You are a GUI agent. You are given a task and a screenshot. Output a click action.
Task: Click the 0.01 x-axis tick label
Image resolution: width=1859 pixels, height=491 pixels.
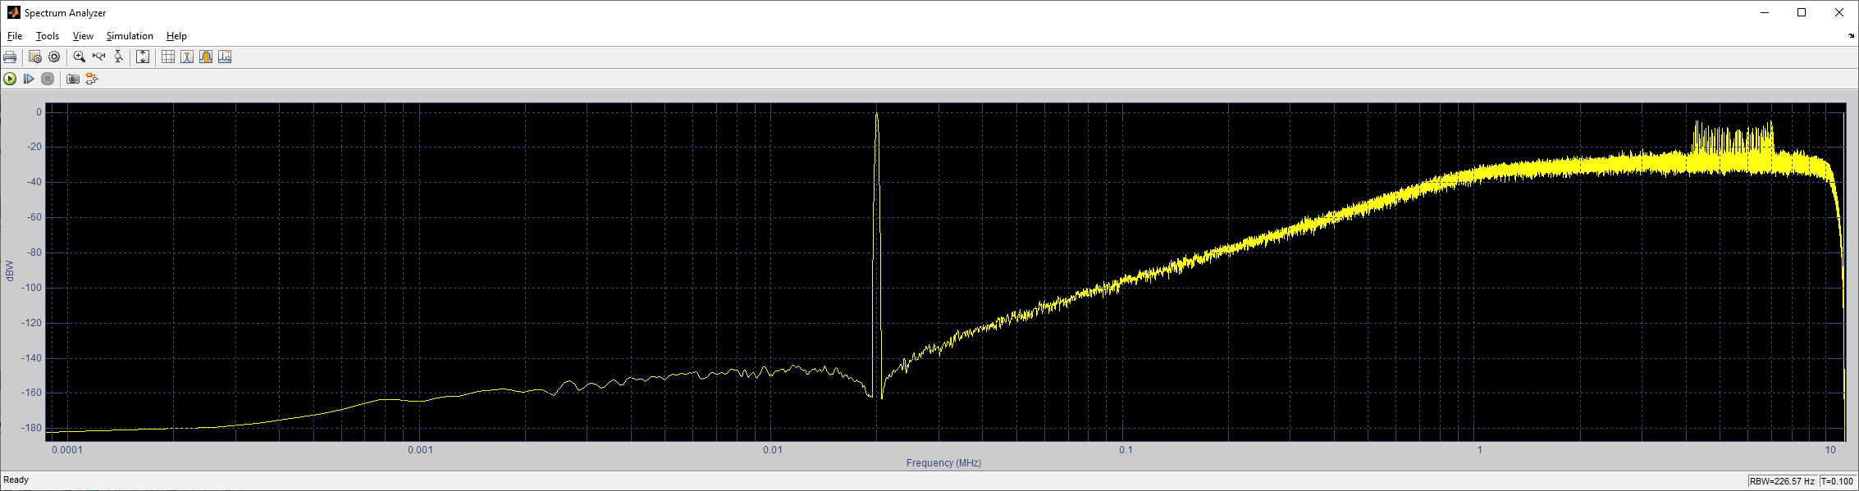773,450
